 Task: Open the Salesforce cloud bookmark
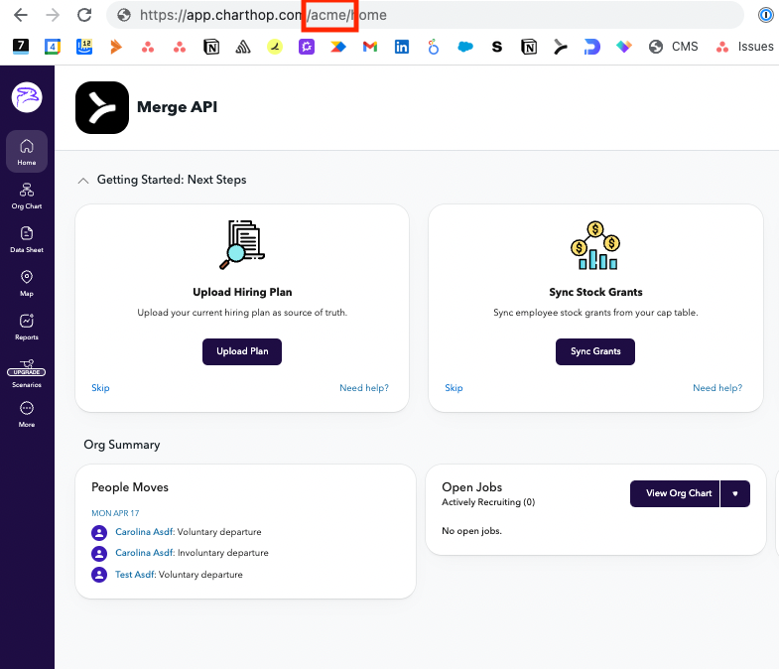pos(465,47)
